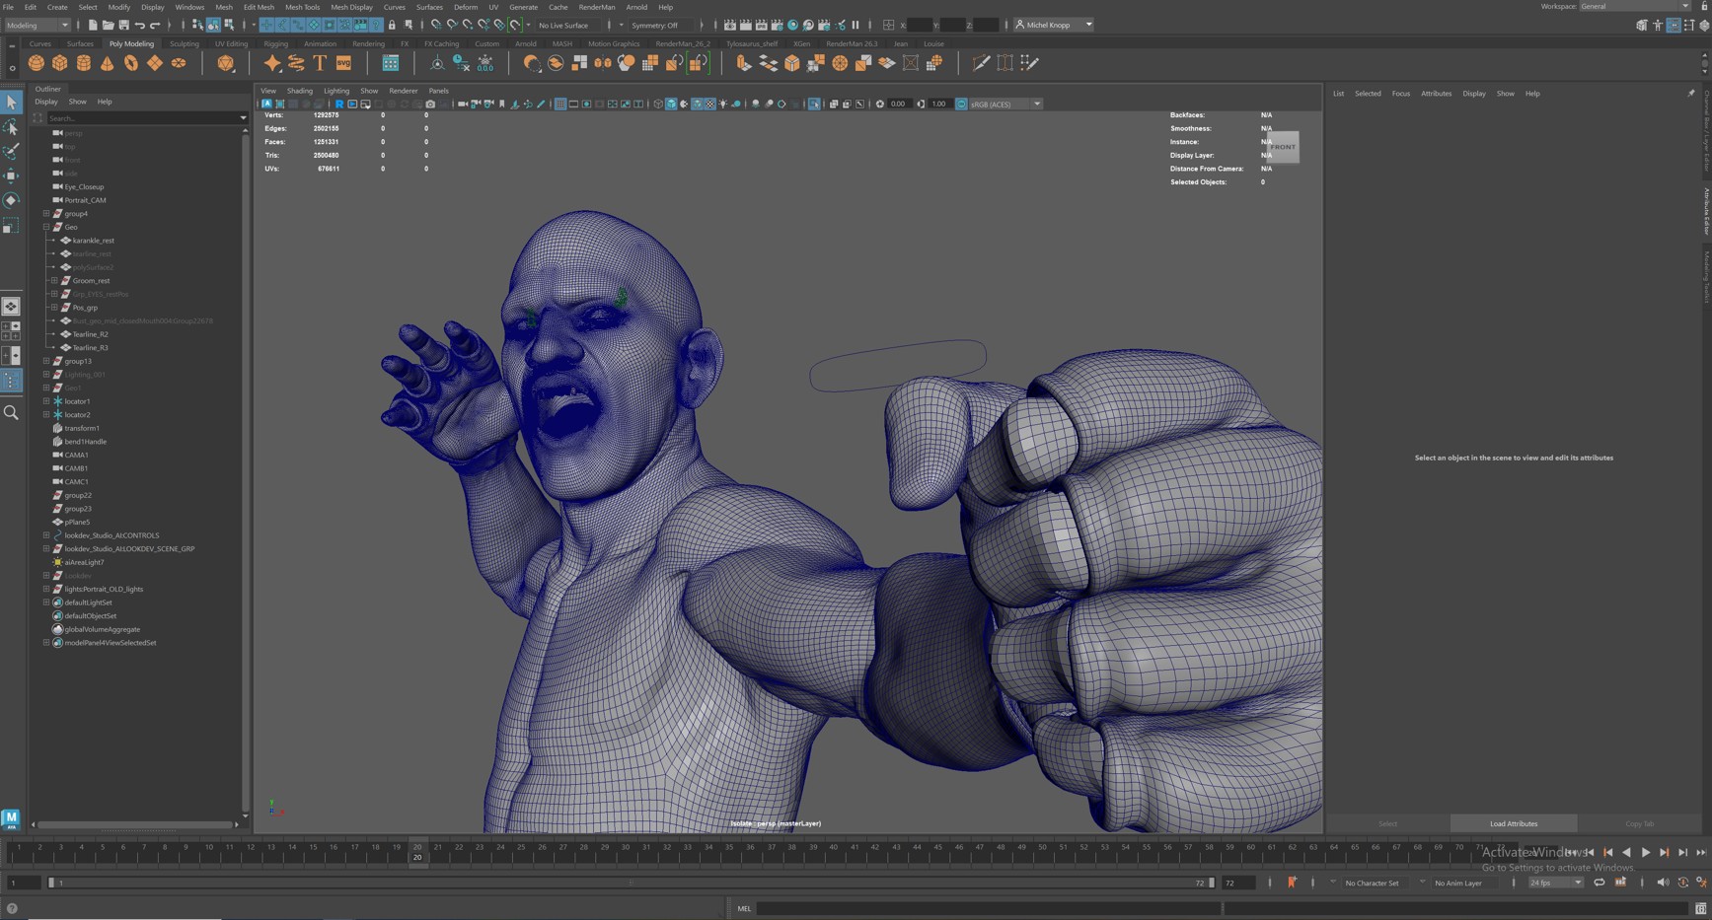Click the Polygon Cube shelf icon
Viewport: 1712px width, 920px height.
(60, 63)
